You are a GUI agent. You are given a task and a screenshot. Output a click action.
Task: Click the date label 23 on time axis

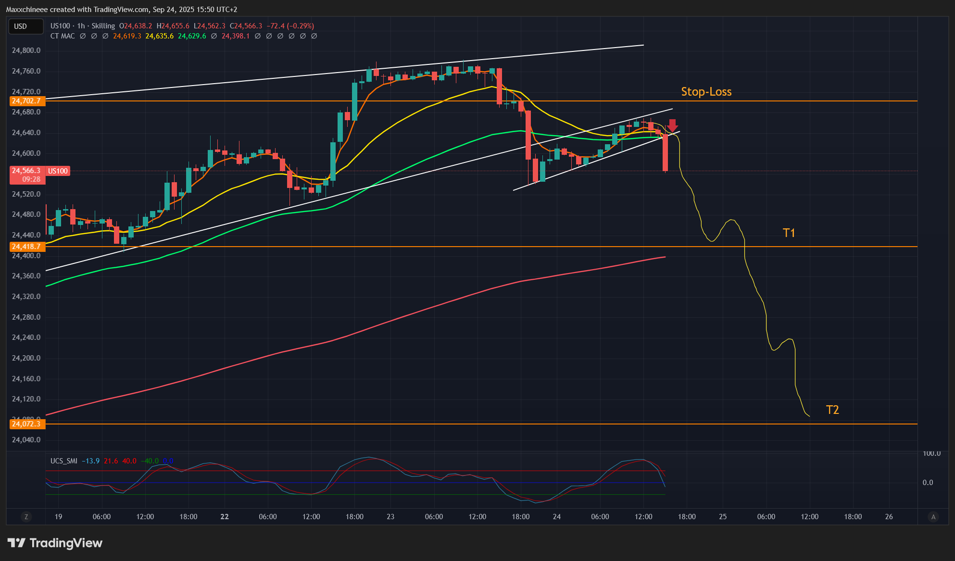(x=390, y=517)
